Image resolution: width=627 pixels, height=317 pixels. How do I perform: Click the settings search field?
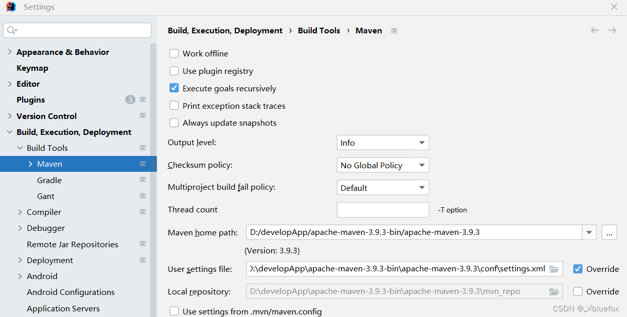point(77,30)
